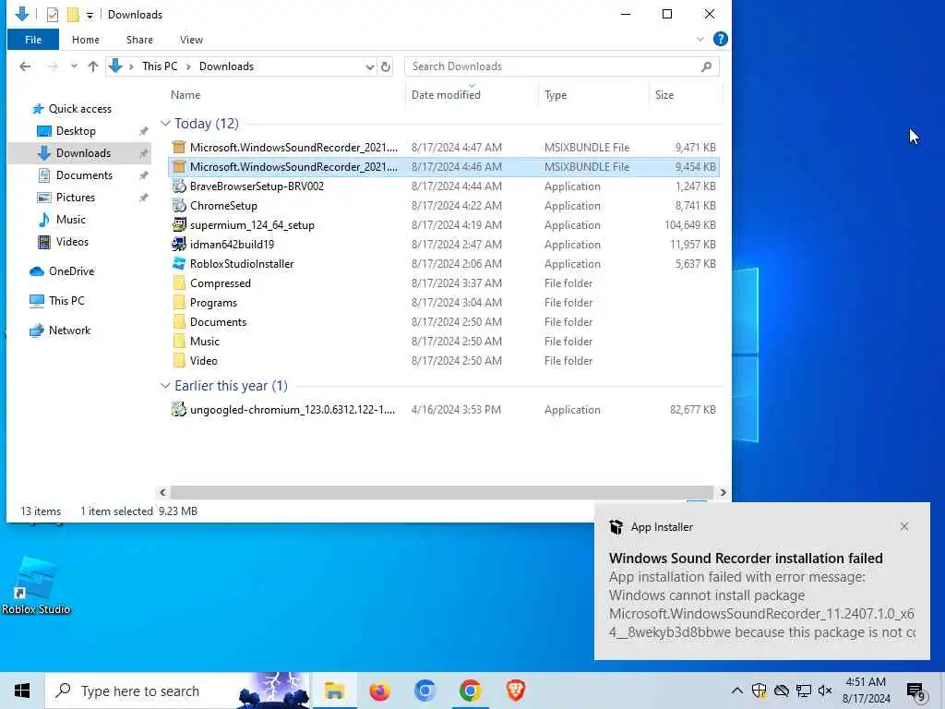This screenshot has width=945, height=709.
Task: Sort by Date modified column header
Action: [x=446, y=95]
